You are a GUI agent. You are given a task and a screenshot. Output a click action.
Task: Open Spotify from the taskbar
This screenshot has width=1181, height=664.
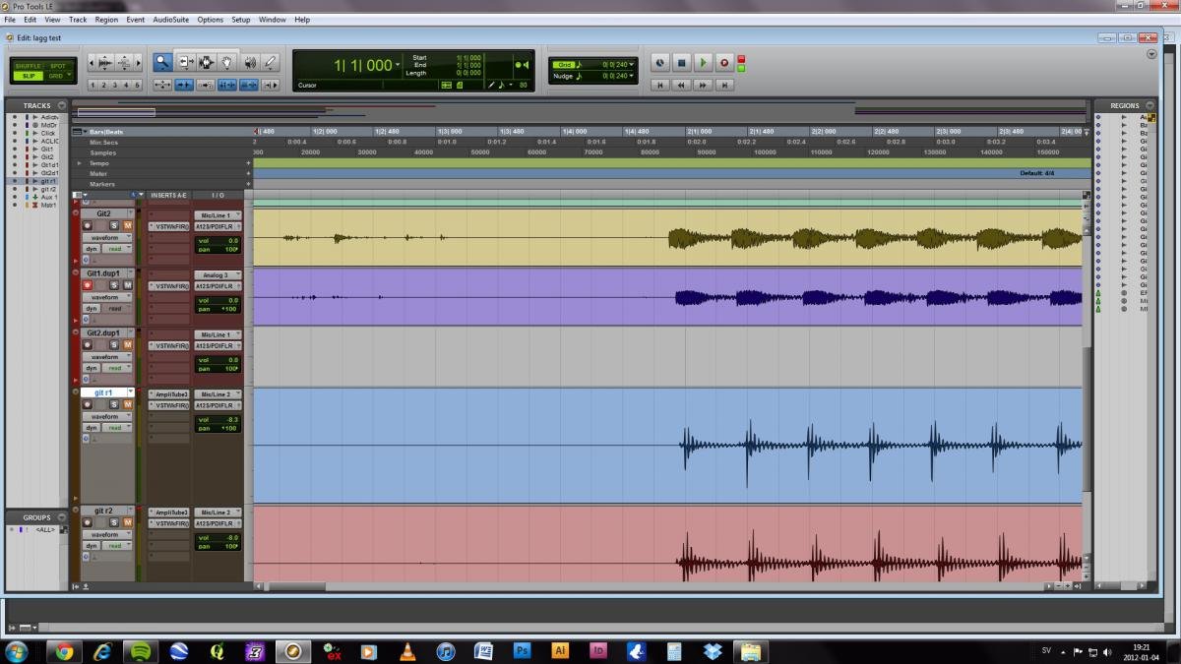point(141,651)
